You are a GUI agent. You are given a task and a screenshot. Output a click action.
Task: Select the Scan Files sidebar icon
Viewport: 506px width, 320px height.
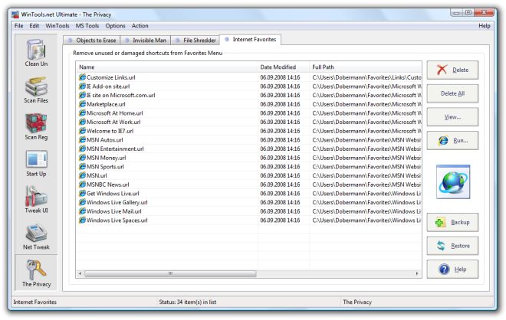coord(36,90)
